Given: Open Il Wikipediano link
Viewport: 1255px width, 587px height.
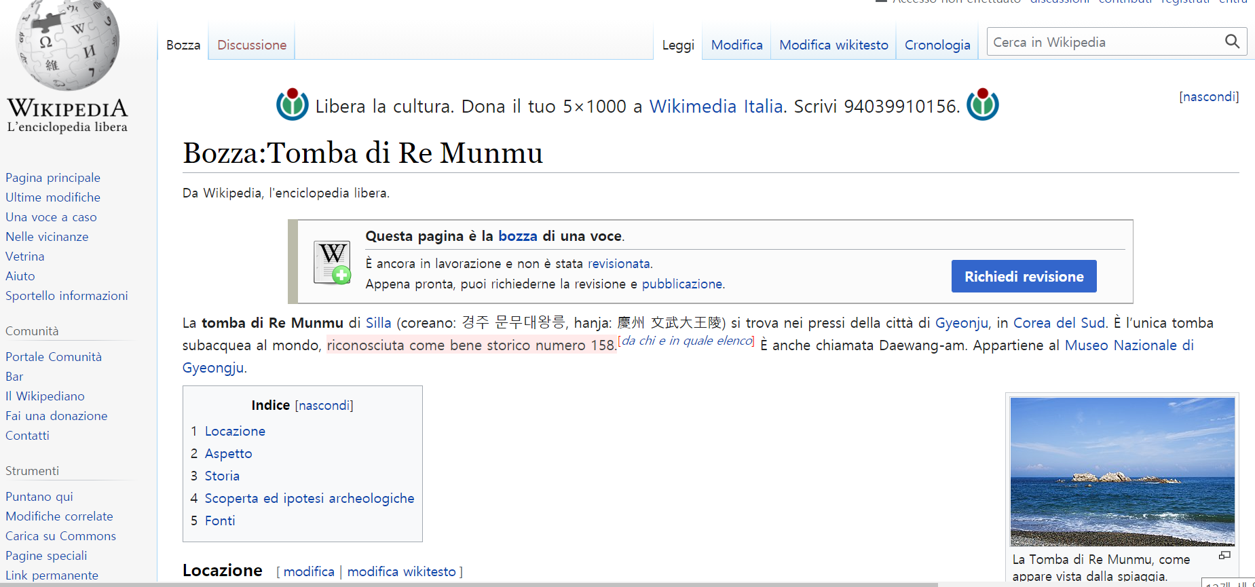Looking at the screenshot, I should tap(45, 396).
